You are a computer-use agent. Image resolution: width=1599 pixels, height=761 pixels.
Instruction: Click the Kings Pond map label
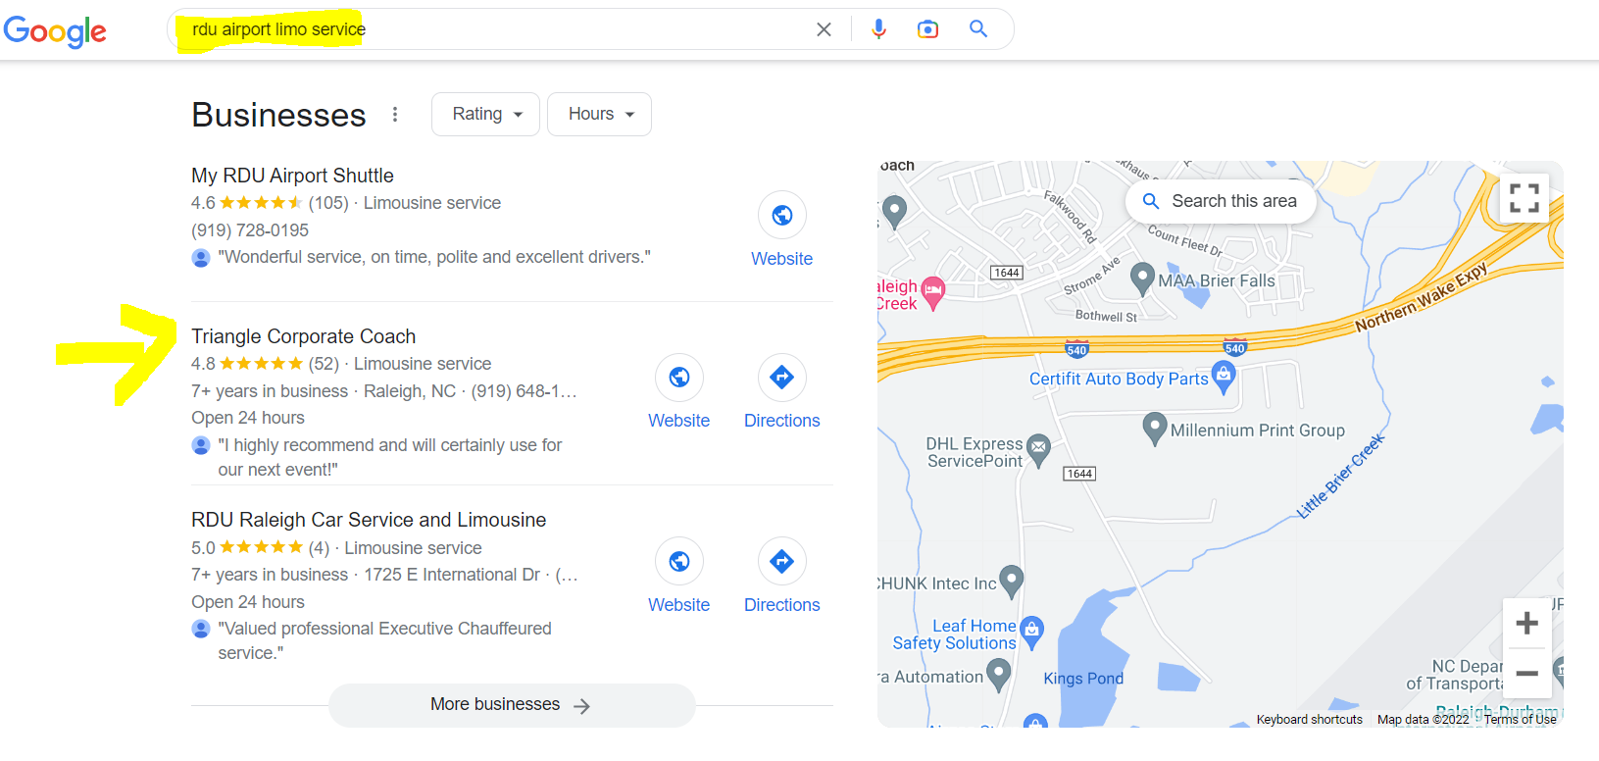pos(1083,679)
